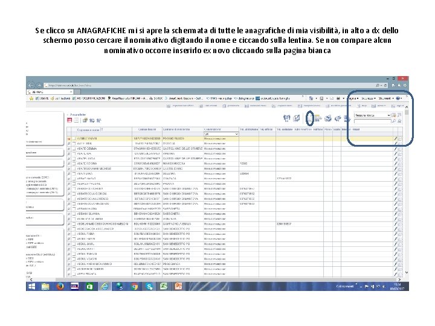This screenshot has height=326, width=435.
Task: Click the NOVI DI MODENA cell
Action: click(173, 164)
